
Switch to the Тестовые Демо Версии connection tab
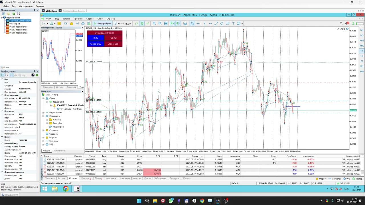[x=72, y=11]
